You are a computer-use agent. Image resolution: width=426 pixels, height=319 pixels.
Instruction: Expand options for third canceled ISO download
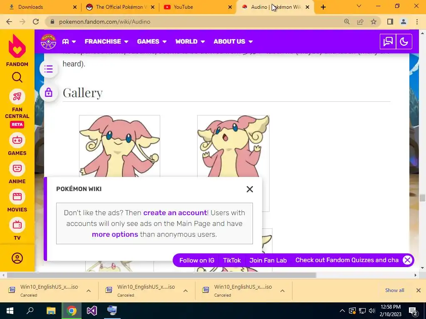tap(282, 290)
